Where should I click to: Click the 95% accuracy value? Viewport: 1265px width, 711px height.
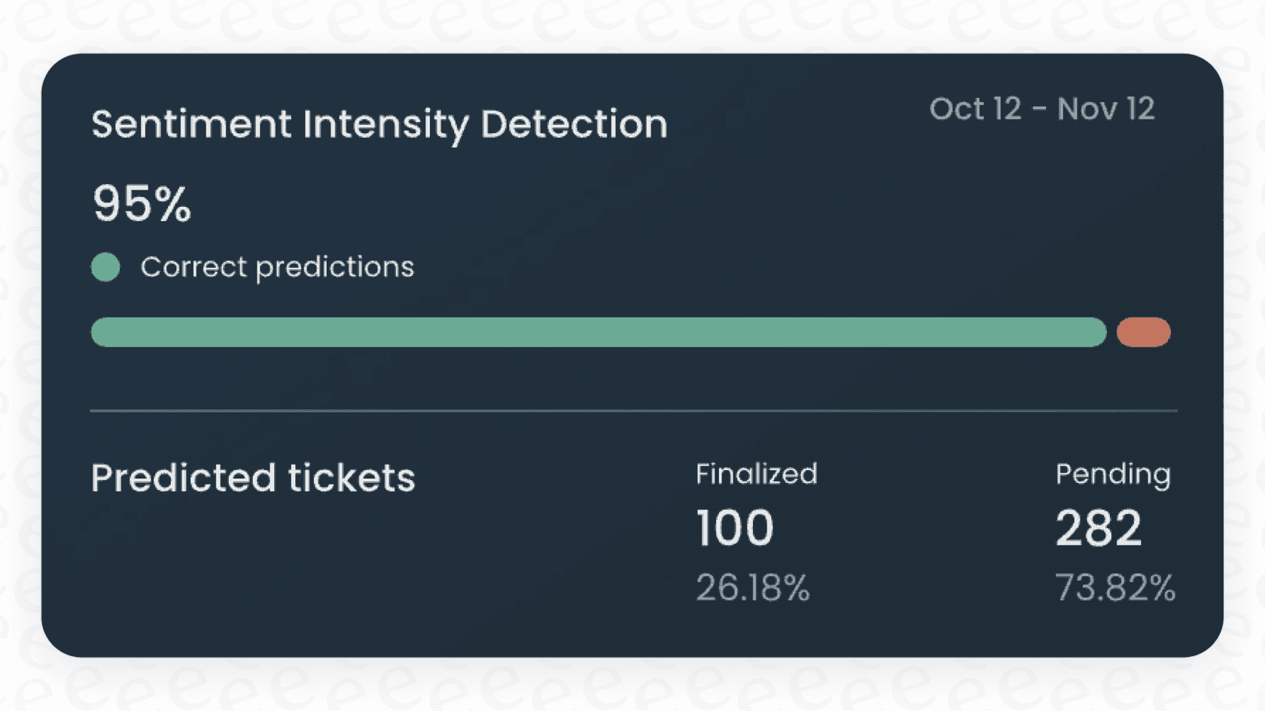click(x=142, y=204)
